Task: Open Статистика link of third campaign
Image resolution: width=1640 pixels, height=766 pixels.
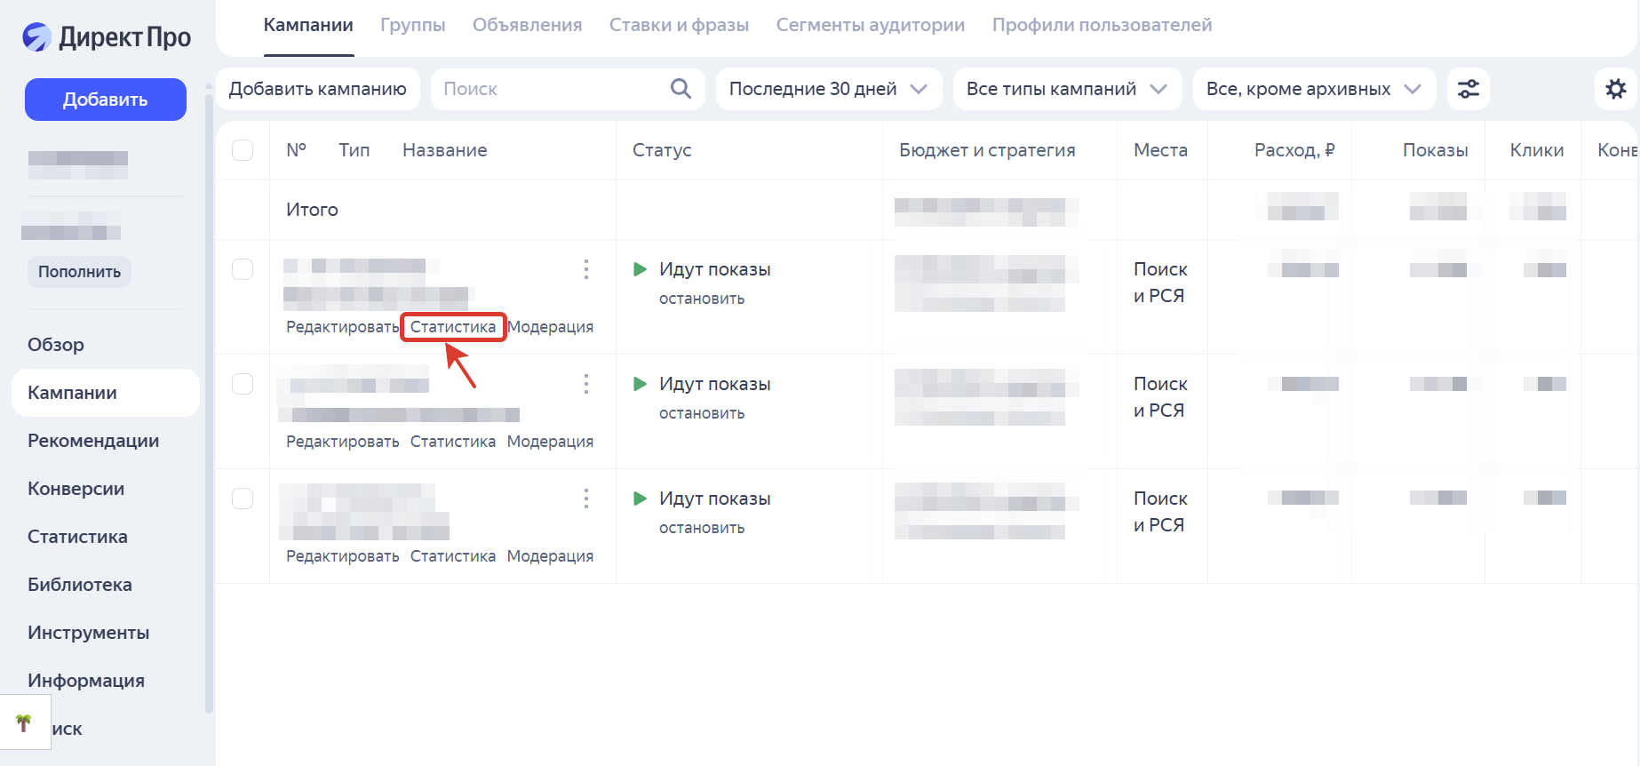Action: [453, 556]
